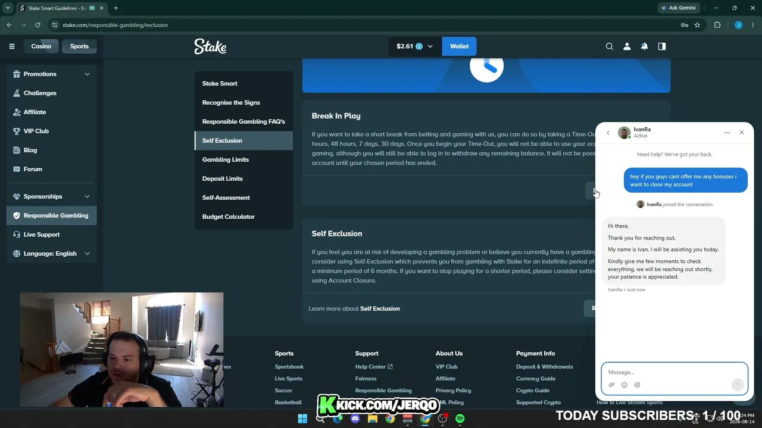This screenshot has height=428, width=762.
Task: Click the VIP Club crown icon
Action: (16, 131)
